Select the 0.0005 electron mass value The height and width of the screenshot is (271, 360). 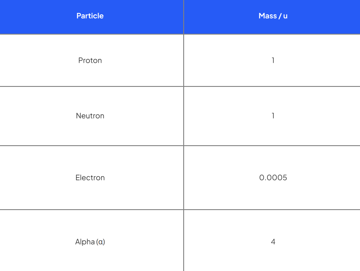pyautogui.click(x=273, y=178)
